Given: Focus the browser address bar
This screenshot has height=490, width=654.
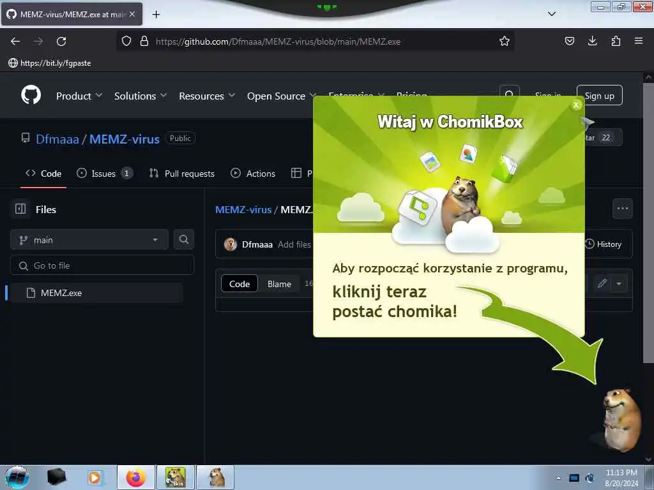Looking at the screenshot, I should pyautogui.click(x=315, y=41).
